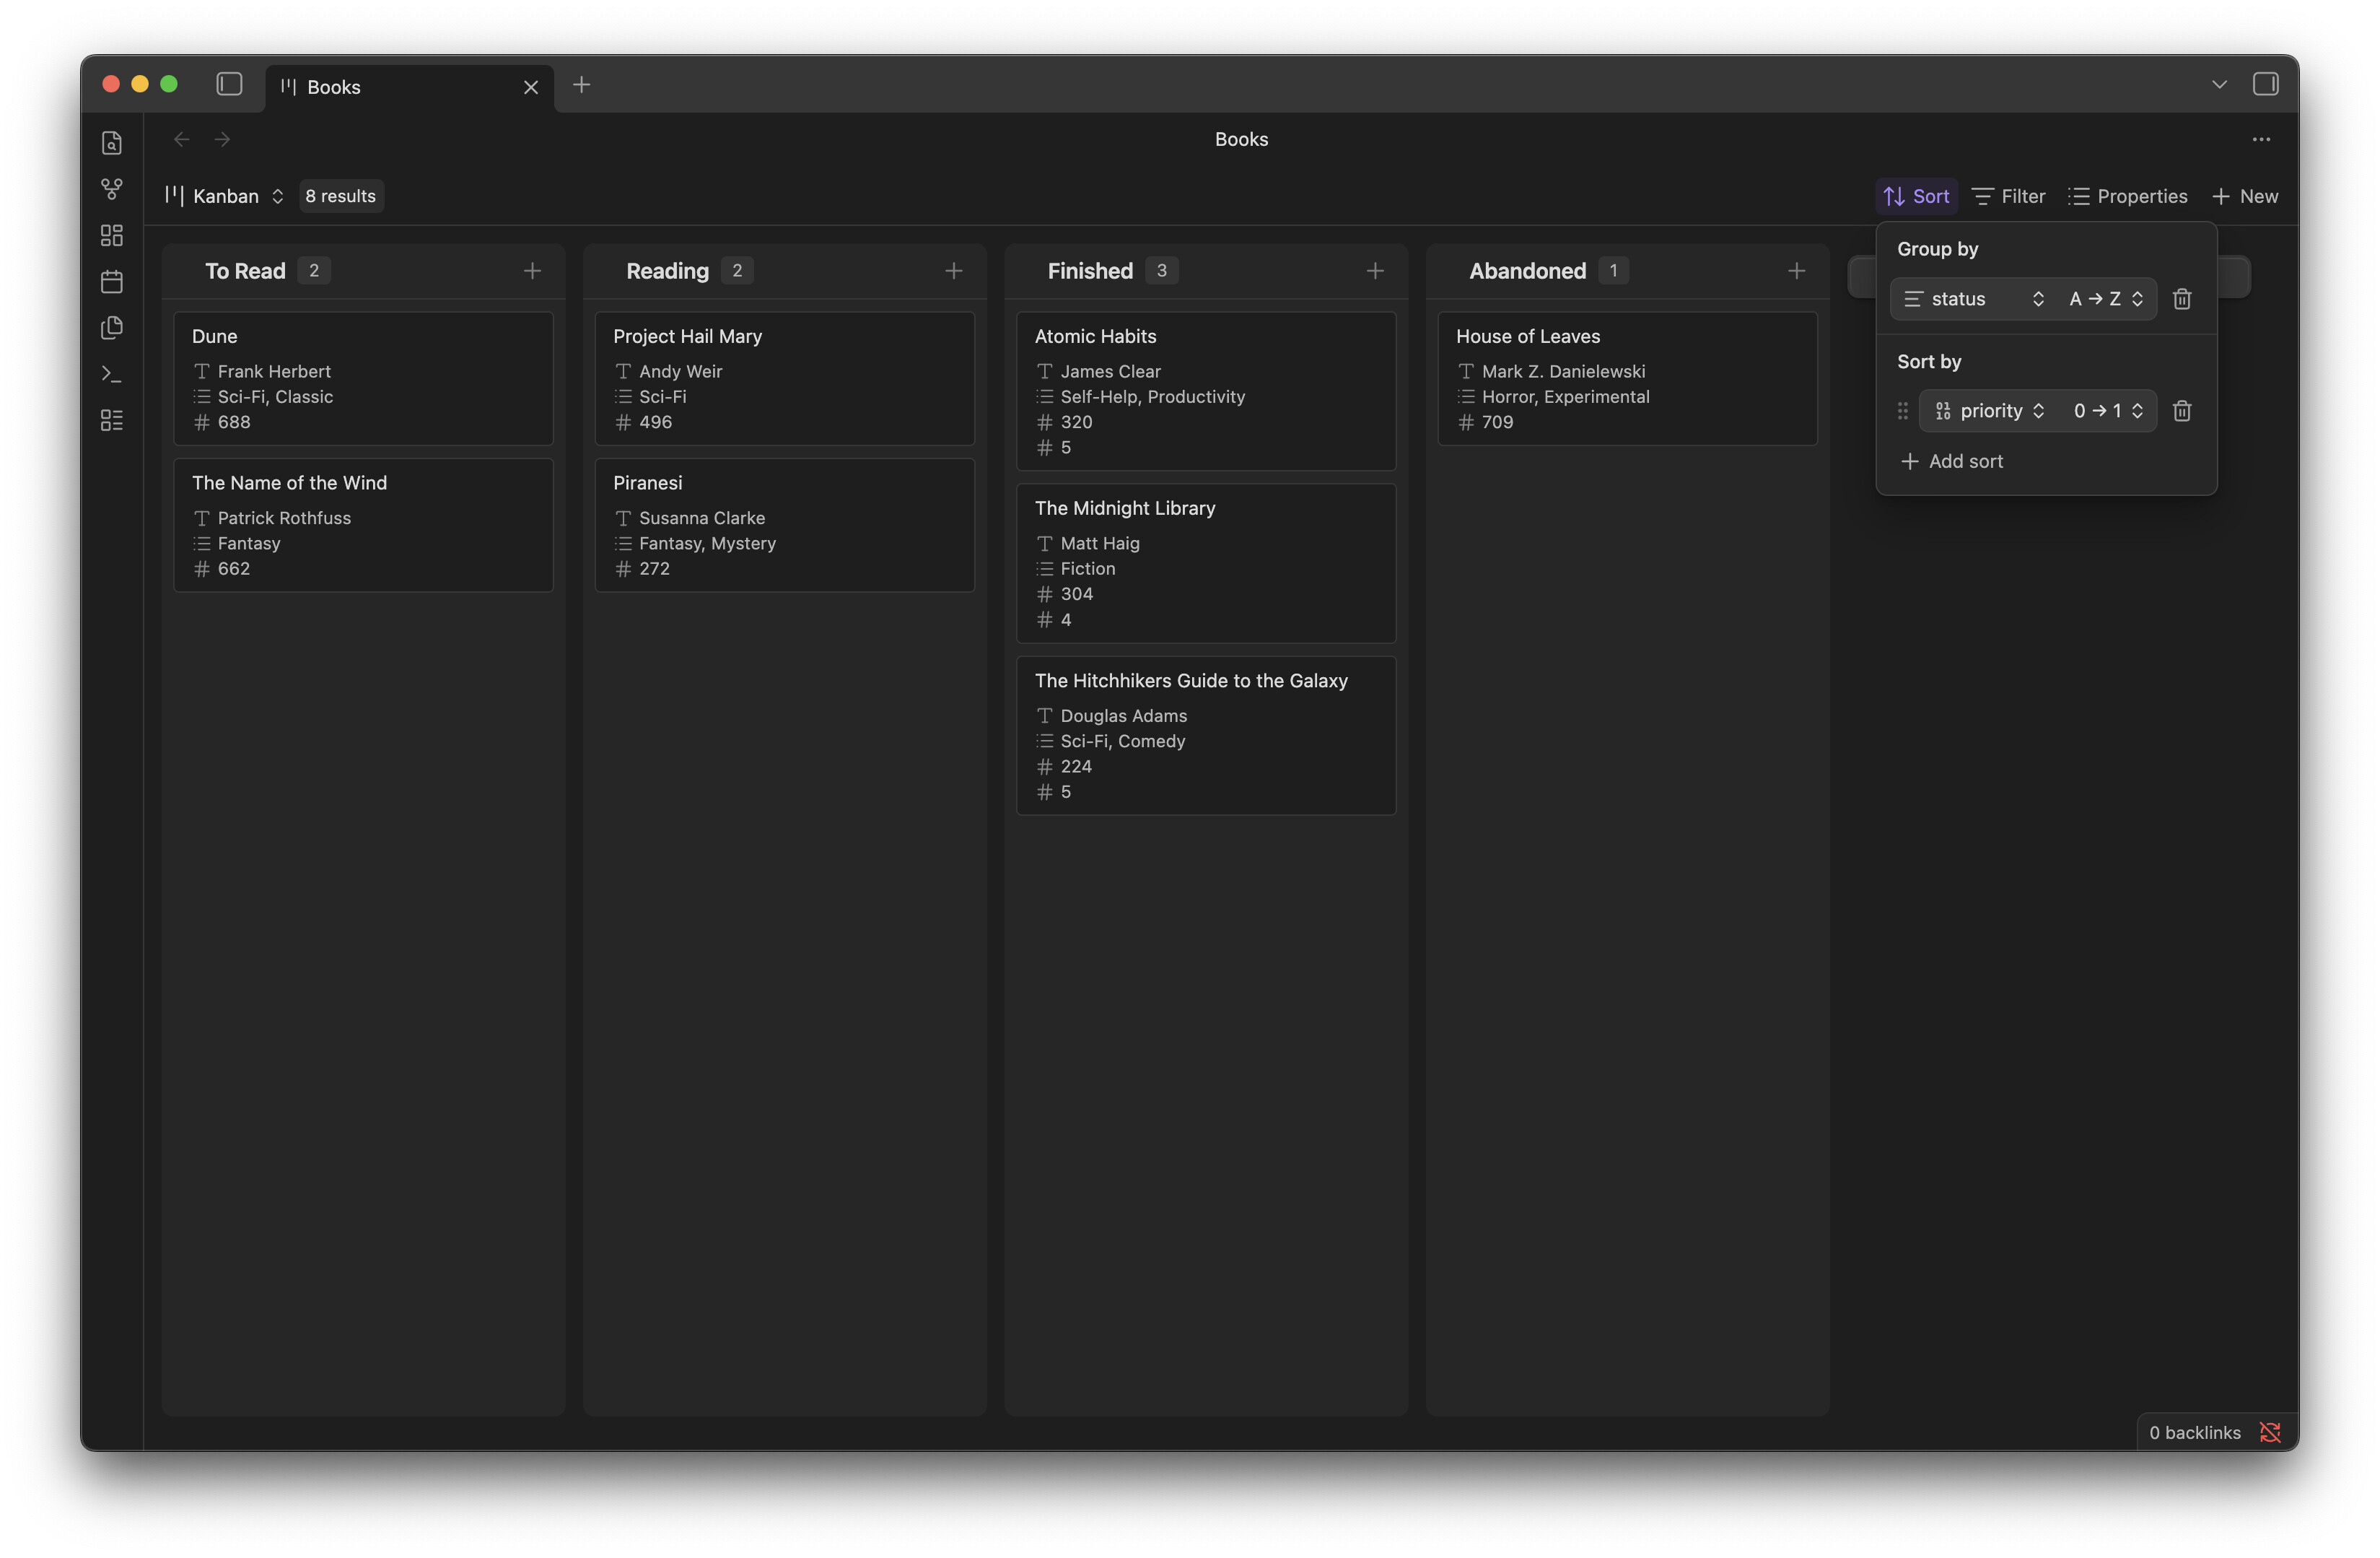
Task: Toggle the left sidebar
Action: pos(229,84)
